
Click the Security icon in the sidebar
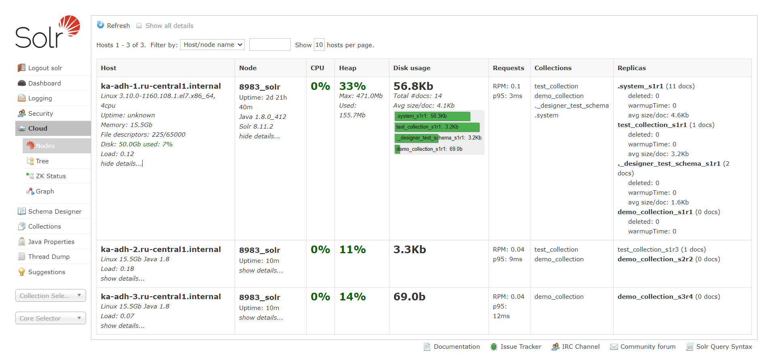21,113
